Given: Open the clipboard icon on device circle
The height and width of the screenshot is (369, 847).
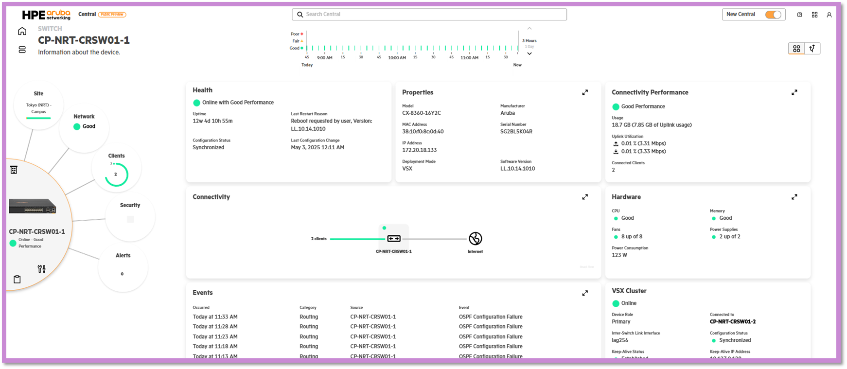Looking at the screenshot, I should [17, 279].
